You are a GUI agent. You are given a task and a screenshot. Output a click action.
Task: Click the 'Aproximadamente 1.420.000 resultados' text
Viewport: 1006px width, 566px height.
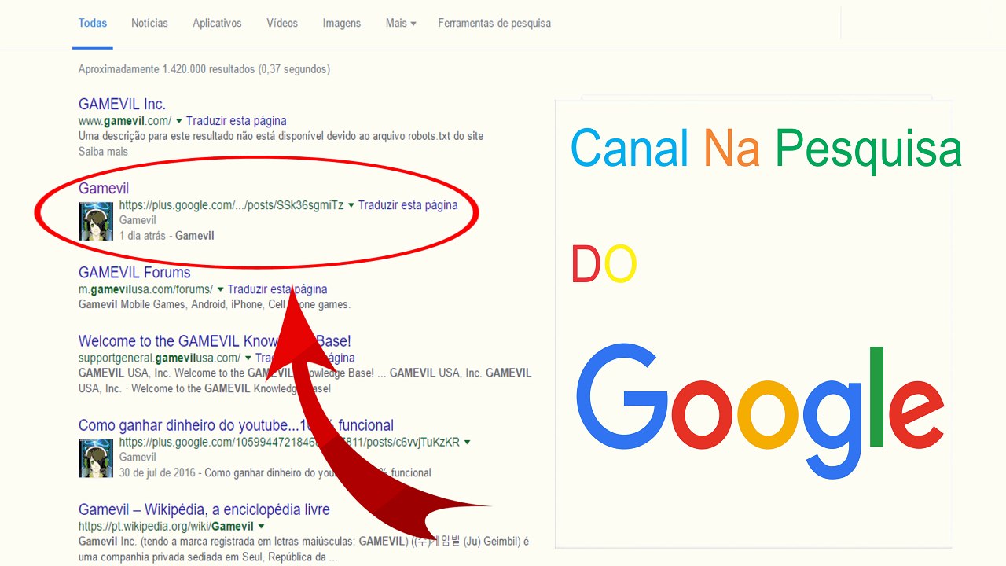pyautogui.click(x=204, y=69)
